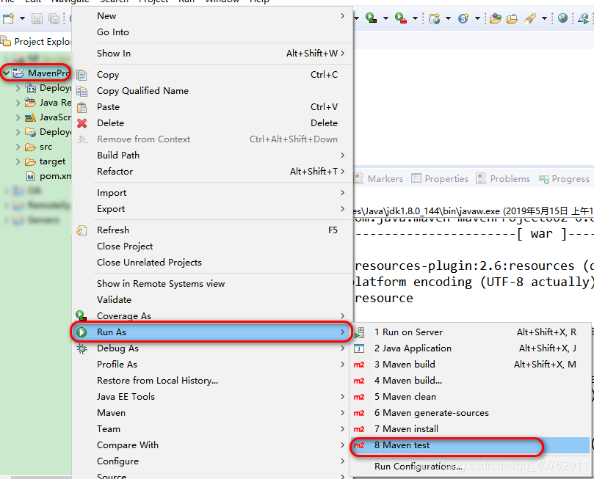
Task: Open dropdown beside New Servlet icon
Action: click(x=478, y=18)
